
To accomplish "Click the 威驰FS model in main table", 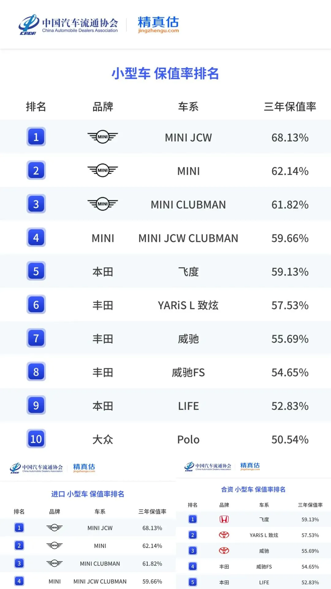I will 188,373.
